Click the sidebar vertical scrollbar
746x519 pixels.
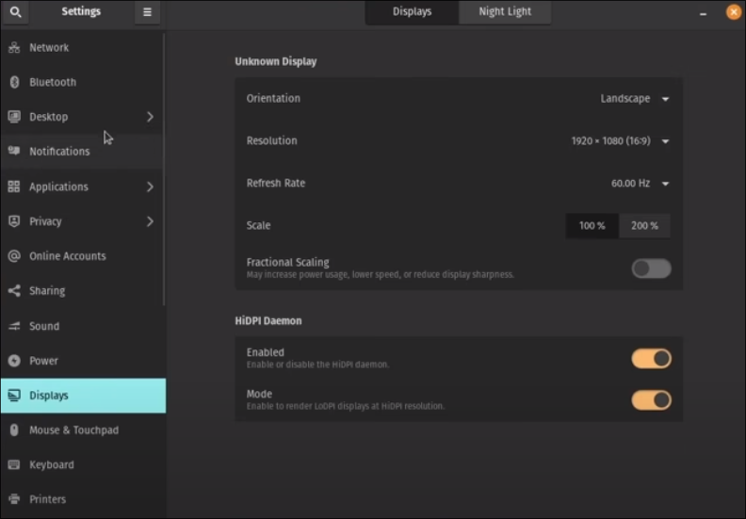(x=164, y=169)
